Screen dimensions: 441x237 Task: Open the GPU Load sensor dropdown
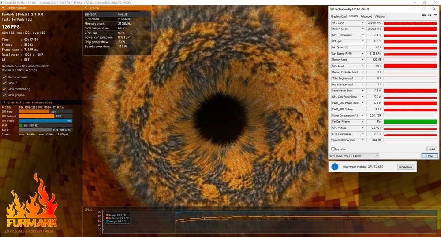click(x=363, y=66)
